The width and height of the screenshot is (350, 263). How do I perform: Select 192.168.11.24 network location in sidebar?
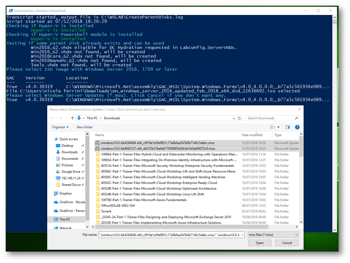click(x=71, y=178)
